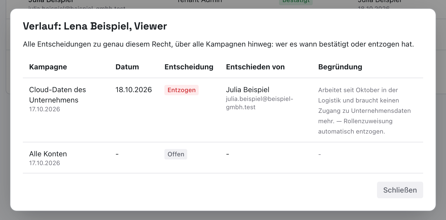Viewport: 446px width, 220px height.
Task: Click the description text Alle Entscheidungen
Action: (218, 44)
